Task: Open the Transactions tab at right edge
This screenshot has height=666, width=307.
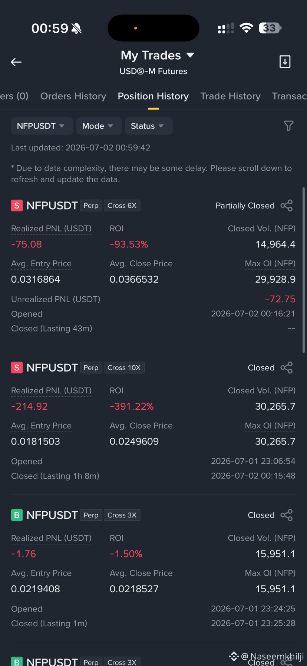Action: [x=289, y=96]
